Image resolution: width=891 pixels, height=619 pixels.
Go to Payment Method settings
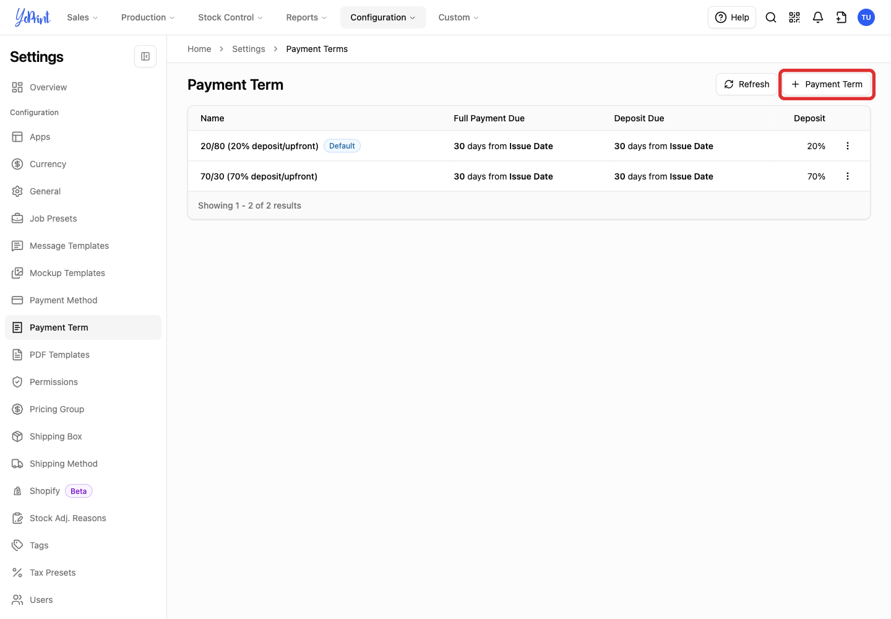pyautogui.click(x=83, y=300)
